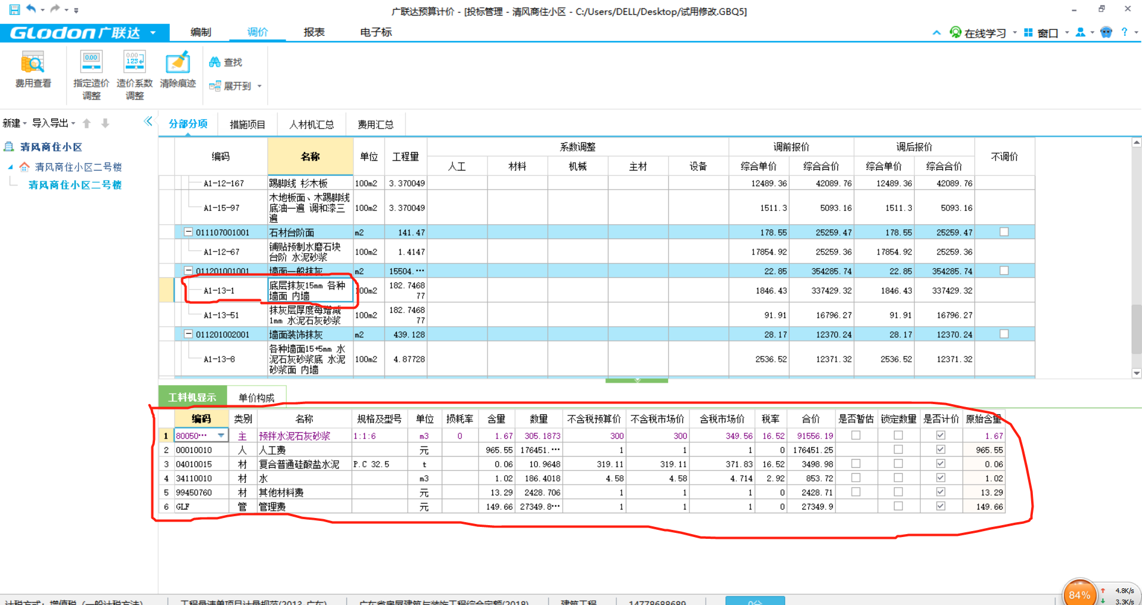
Task: Toggle 不调价 checkbox for 墙面装饰抹灰
Action: tap(1004, 334)
